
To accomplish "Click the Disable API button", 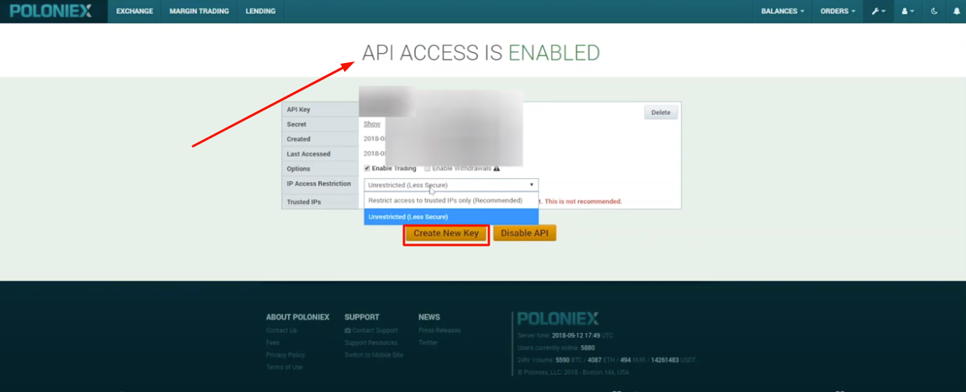I will click(525, 233).
